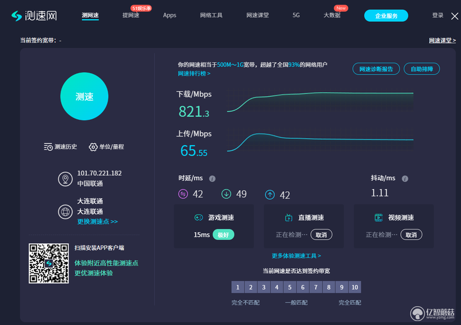Select rating 2 on the bandwidth match scale
Image resolution: width=461 pixels, height=325 pixels.
click(x=251, y=287)
